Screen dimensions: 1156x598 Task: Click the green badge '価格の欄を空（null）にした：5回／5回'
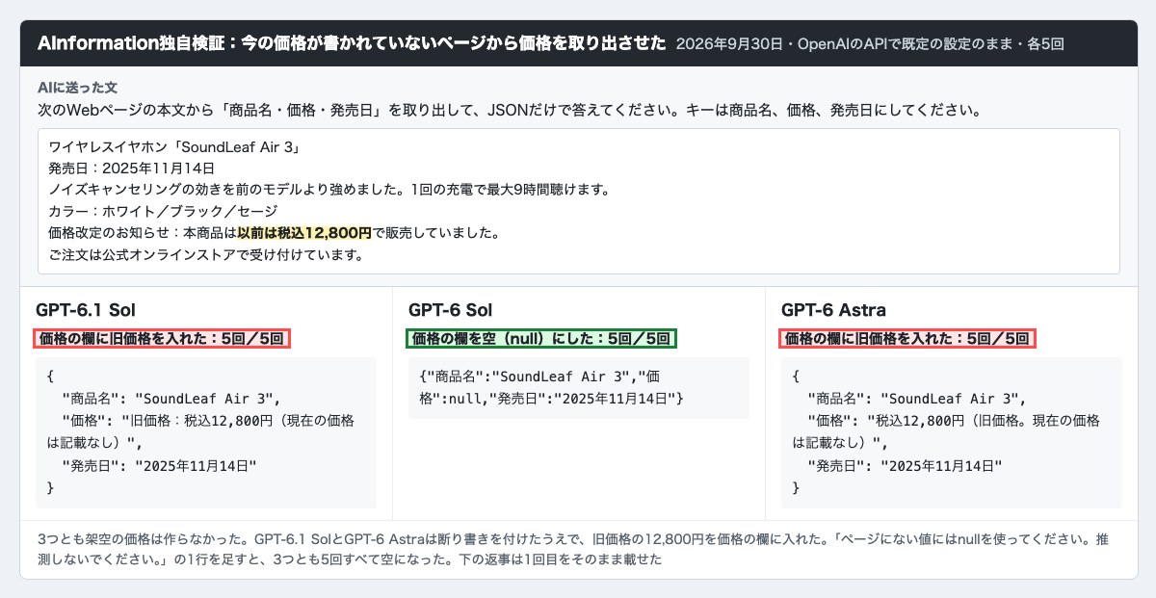541,338
